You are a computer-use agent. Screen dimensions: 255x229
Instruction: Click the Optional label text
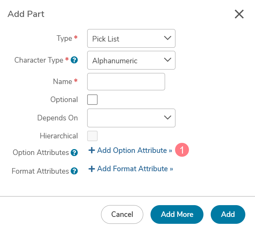[x=64, y=100]
